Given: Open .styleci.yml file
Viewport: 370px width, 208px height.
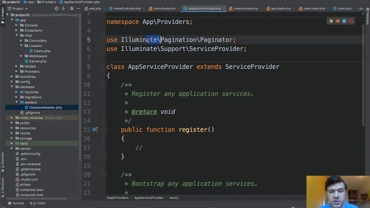Looking at the screenshot, I should (x=29, y=180).
